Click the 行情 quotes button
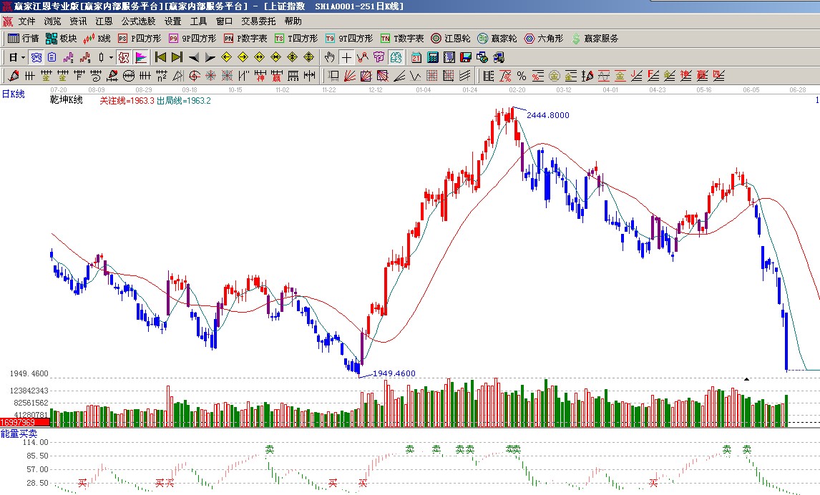The image size is (820, 495). pos(23,39)
